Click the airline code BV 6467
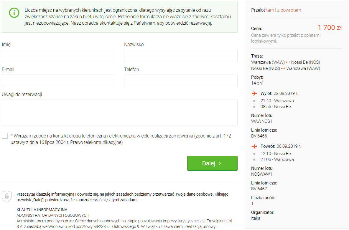Viewport: 349px width, 230px height. 259,189
